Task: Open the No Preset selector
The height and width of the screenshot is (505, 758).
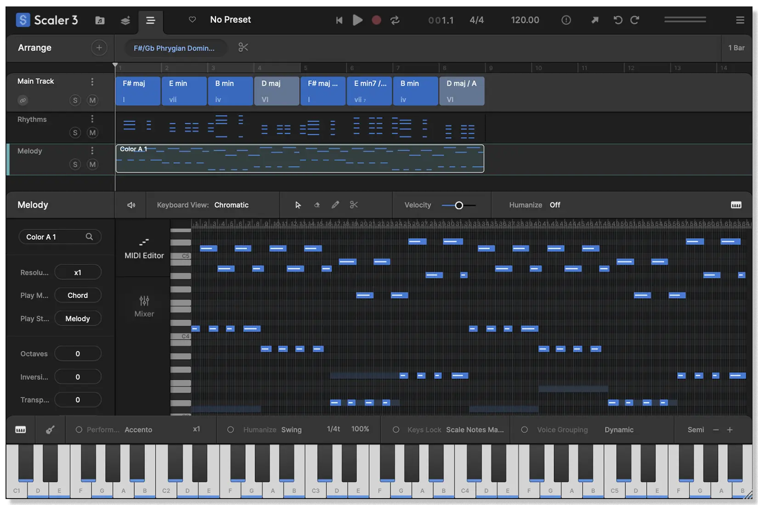Action: tap(230, 19)
